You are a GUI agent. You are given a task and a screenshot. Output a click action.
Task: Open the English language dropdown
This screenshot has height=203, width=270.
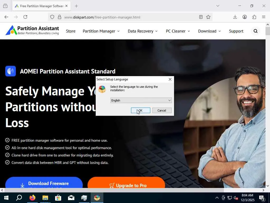tap(141, 100)
